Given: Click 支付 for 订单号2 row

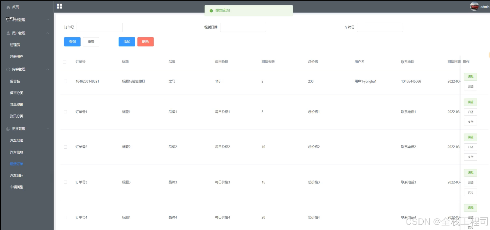Looking at the screenshot, I should pos(470,157).
